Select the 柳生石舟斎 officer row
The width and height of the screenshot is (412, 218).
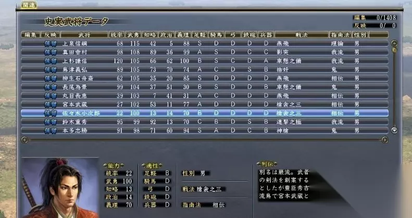pyautogui.click(x=205, y=78)
